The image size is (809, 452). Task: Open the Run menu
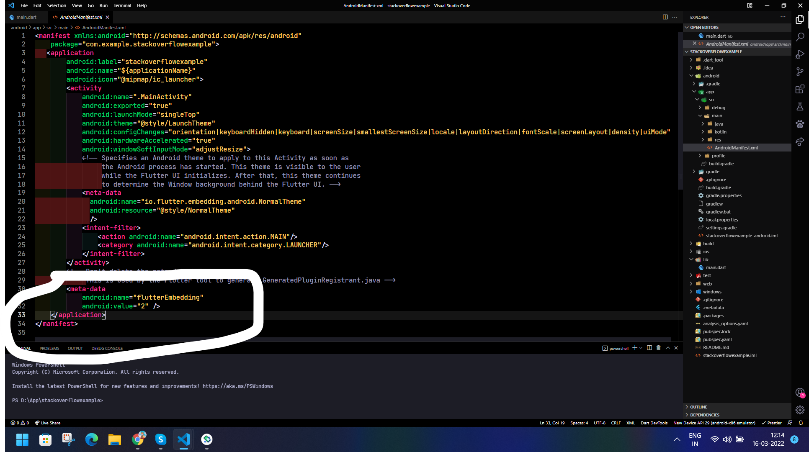[x=103, y=5]
